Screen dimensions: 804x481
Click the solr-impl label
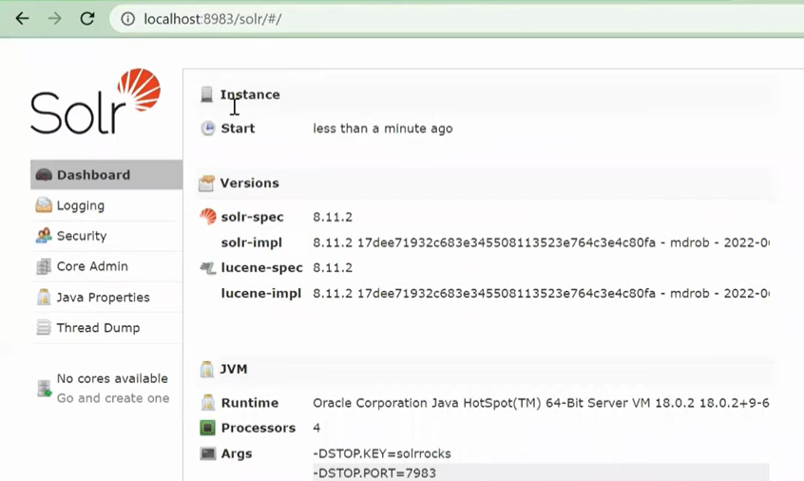[x=252, y=242]
